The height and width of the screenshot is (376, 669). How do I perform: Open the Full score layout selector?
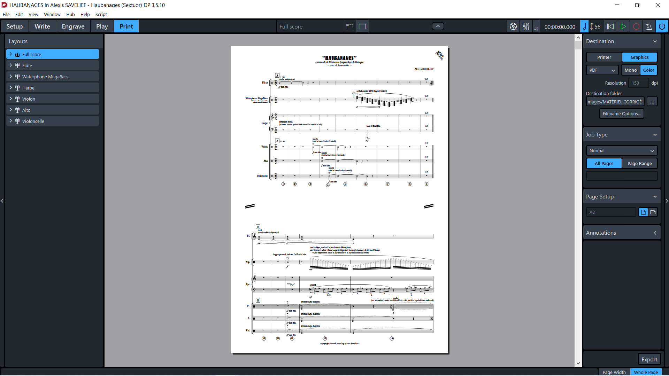coord(310,26)
